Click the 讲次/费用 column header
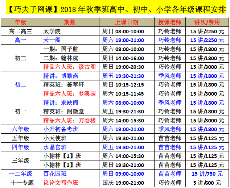Screen dimensions: 230x188 (207, 22)
